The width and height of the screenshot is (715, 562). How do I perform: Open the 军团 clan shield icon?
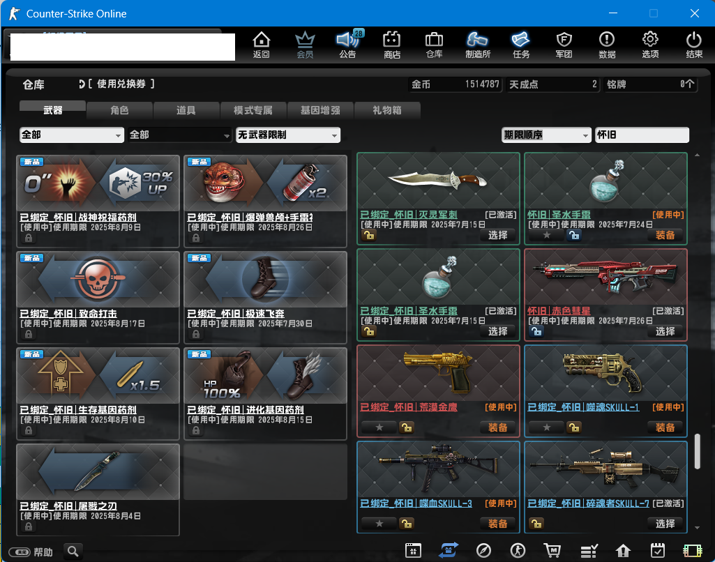[564, 44]
